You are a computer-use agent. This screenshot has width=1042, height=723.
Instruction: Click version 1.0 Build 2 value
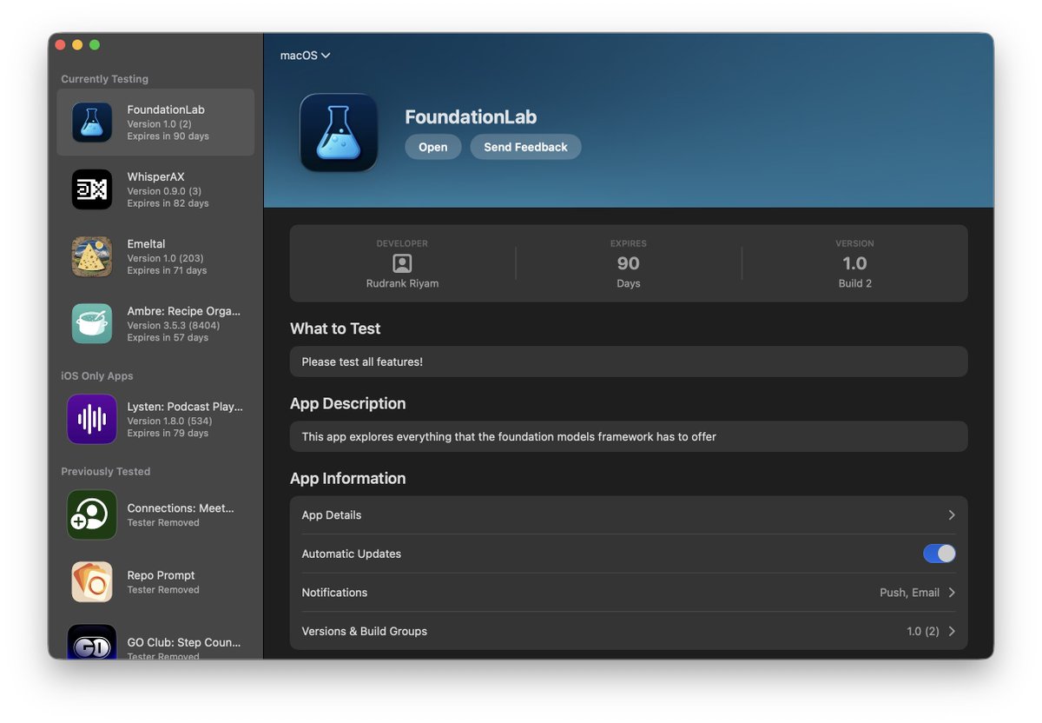(x=854, y=272)
